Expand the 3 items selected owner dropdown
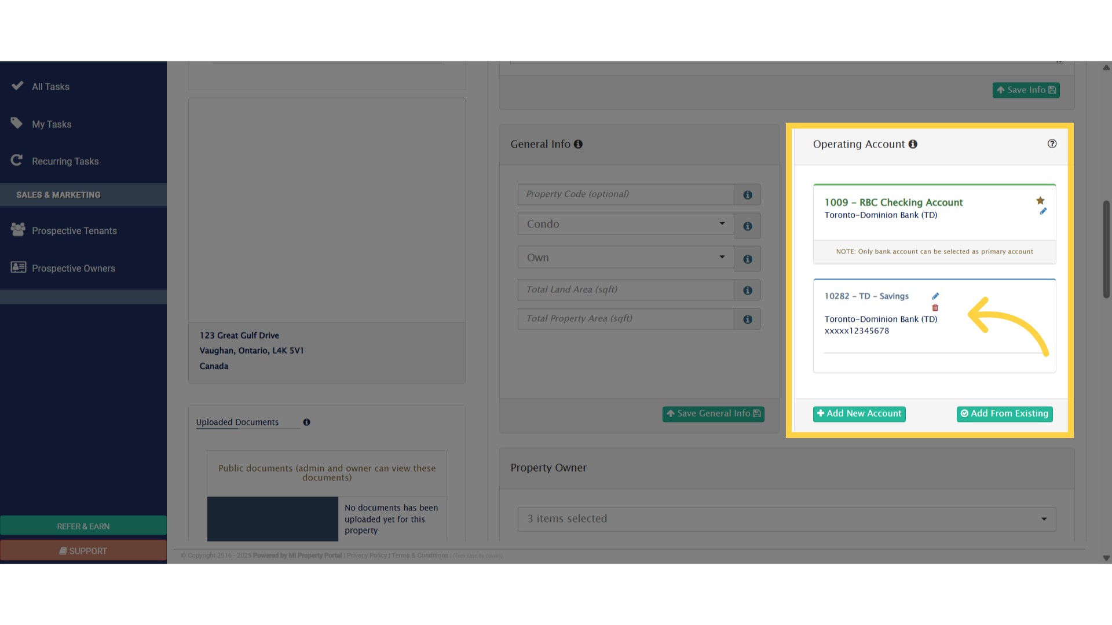 tap(787, 519)
